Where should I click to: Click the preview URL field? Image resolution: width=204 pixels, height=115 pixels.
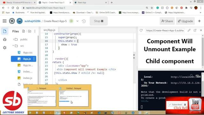tap(165, 30)
